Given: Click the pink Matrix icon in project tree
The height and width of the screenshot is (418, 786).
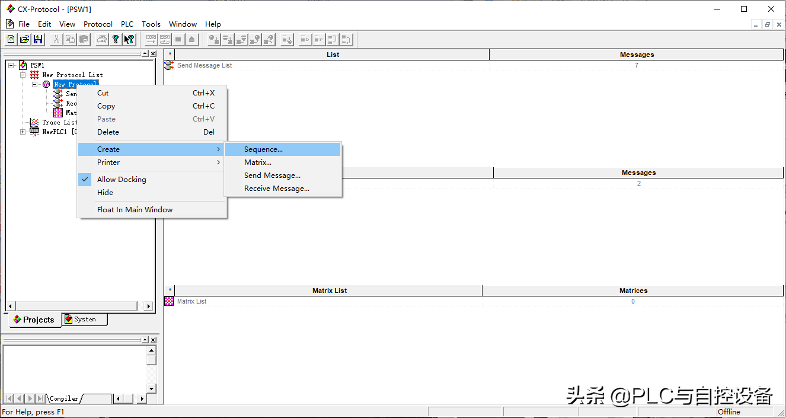Looking at the screenshot, I should coord(58,113).
